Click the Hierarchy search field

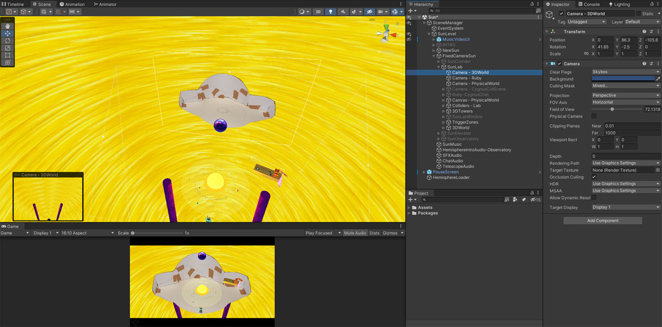coord(481,10)
